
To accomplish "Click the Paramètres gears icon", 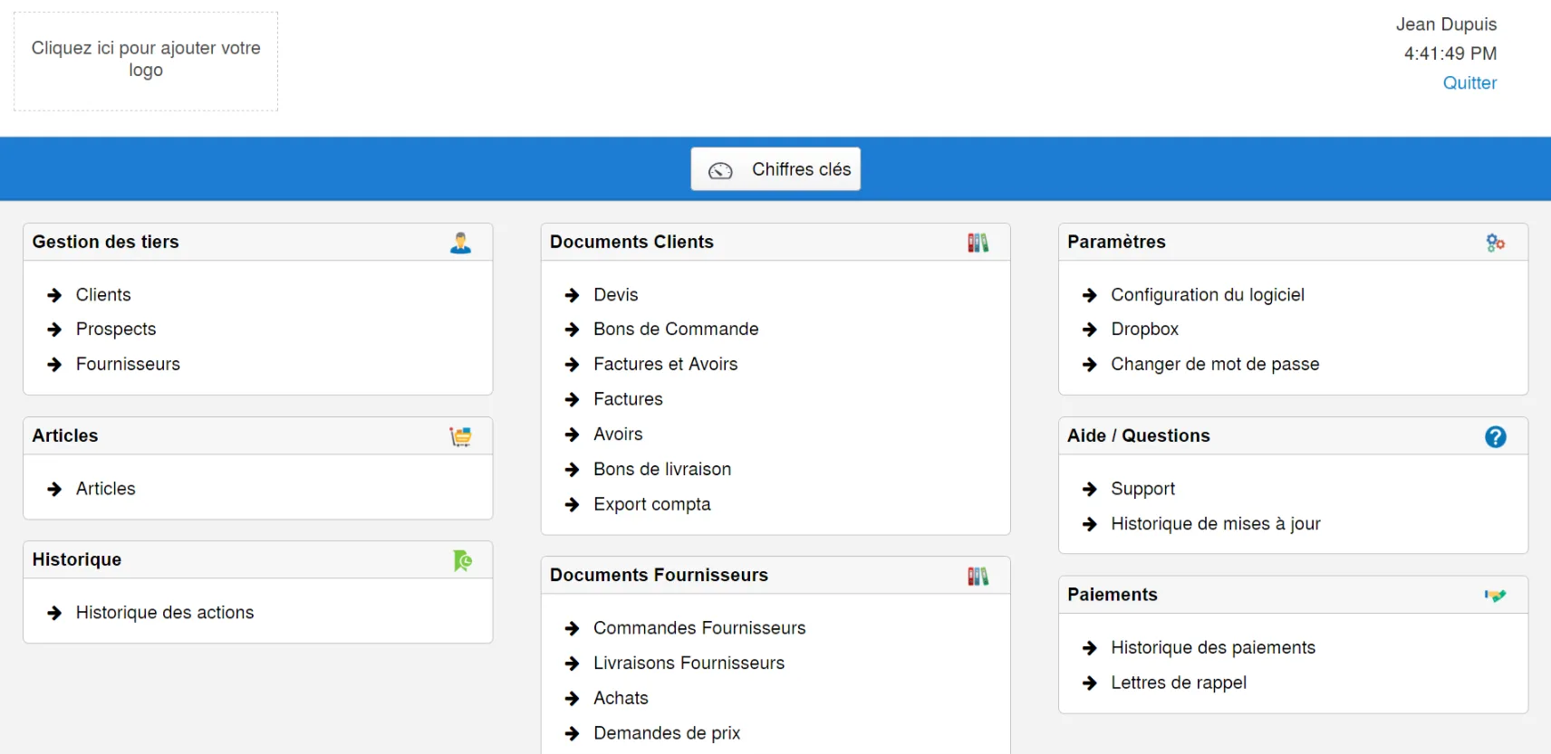I will point(1495,243).
